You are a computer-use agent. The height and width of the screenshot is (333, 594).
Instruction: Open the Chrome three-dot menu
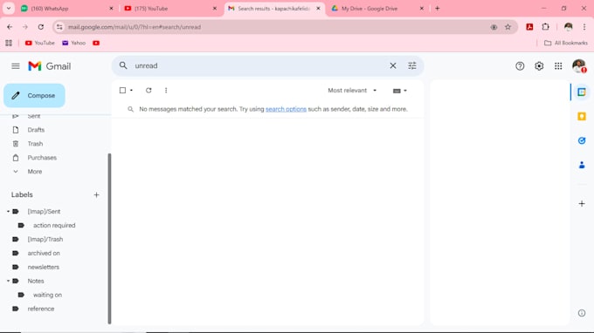point(584,27)
